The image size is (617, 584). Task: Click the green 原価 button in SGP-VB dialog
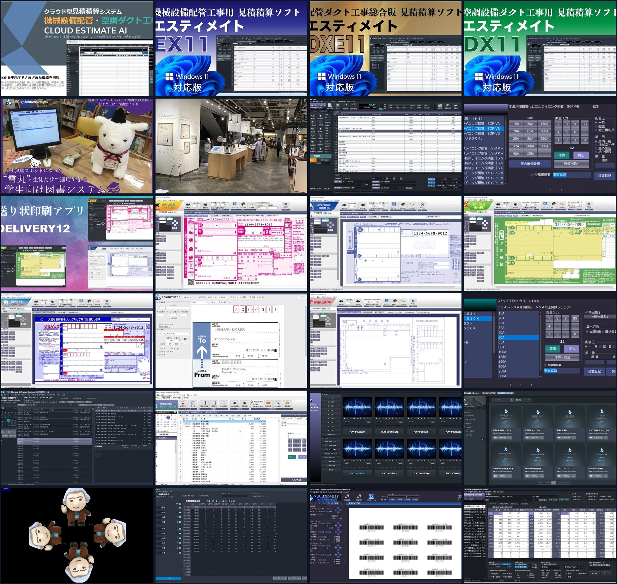[562, 155]
